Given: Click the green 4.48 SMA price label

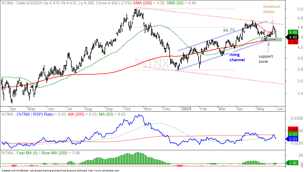Looking at the screenshot, I should (293, 32).
